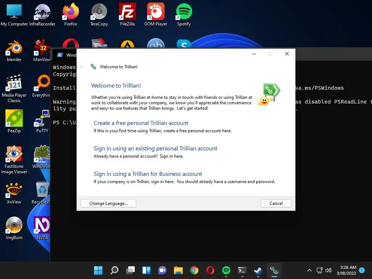Open File Explorer from the taskbar
The height and width of the screenshot is (279, 372).
[178, 270]
